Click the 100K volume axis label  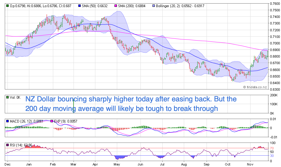pyautogui.click(x=274, y=104)
